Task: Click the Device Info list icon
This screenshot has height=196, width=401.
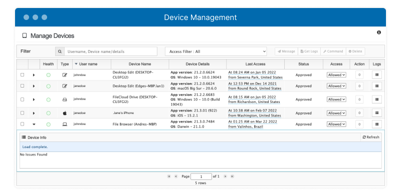Action: 24,137
